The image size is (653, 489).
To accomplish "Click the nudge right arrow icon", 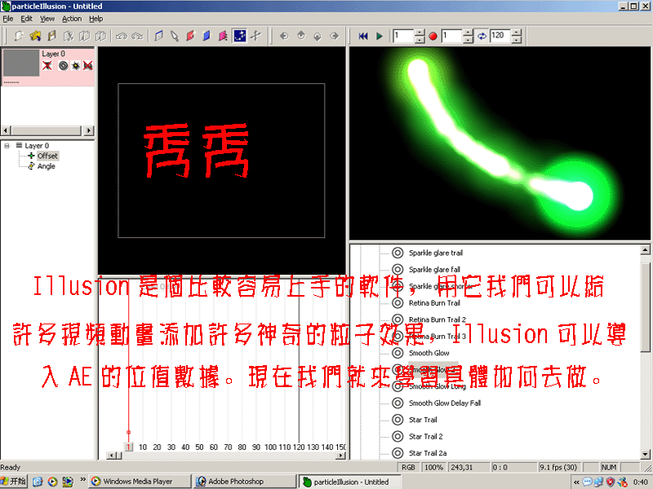I will pos(335,36).
